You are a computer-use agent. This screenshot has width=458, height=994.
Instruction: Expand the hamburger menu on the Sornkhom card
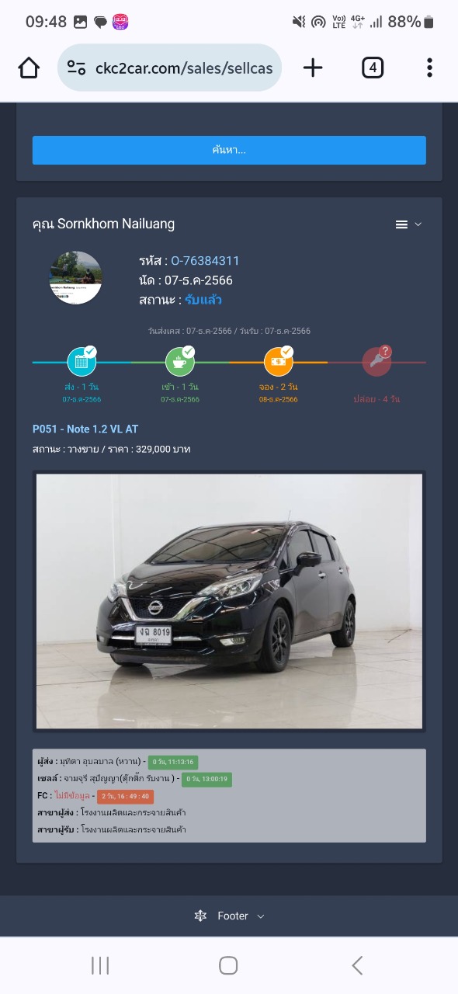pos(408,224)
